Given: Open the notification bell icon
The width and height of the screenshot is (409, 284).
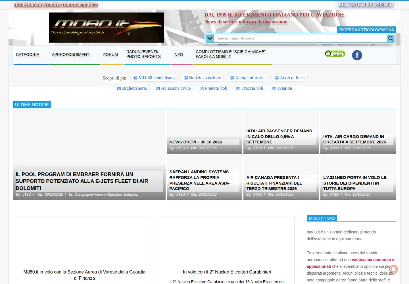Looking at the screenshot, I should tap(393, 269).
